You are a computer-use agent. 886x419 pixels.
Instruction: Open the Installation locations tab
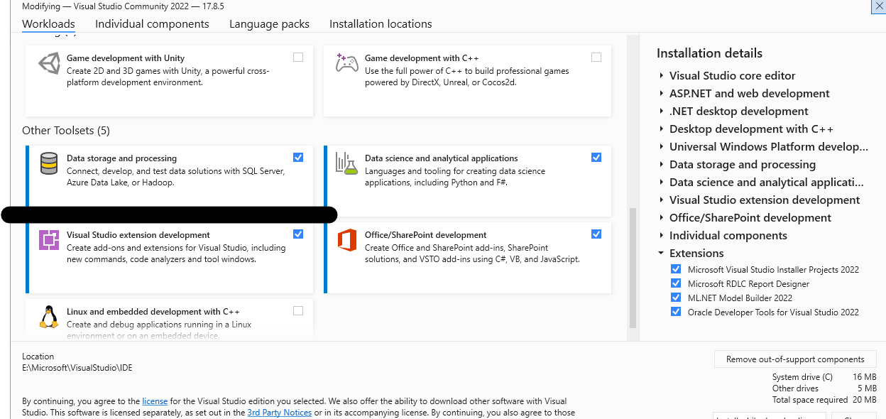coord(381,23)
